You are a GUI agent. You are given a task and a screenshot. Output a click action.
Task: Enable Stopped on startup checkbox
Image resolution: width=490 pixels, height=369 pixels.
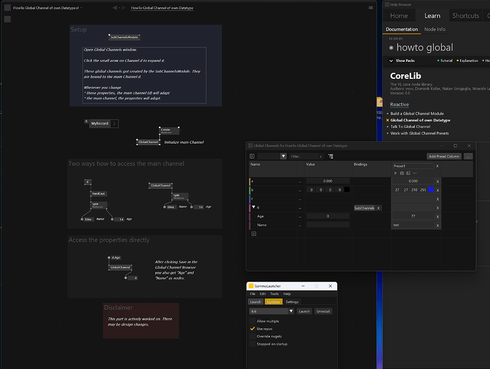(252, 344)
